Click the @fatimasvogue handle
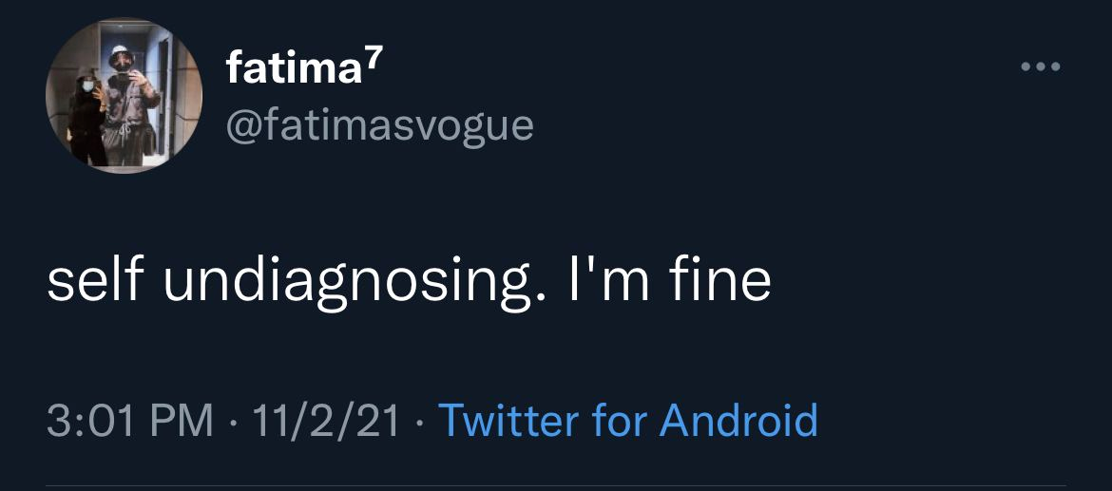 tap(380, 123)
